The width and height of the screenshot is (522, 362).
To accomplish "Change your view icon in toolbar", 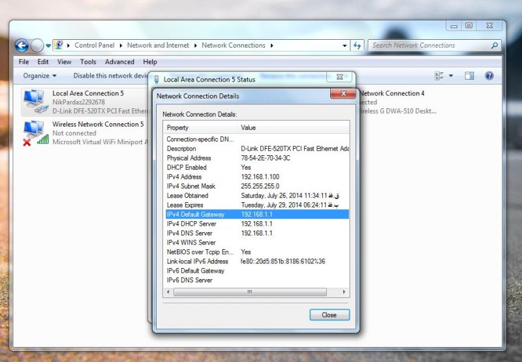I will (439, 76).
